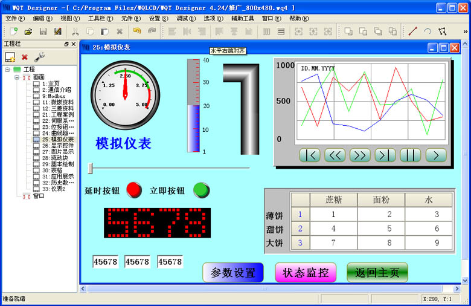
Task: Bring element to front layer
Action: [x=348, y=31]
